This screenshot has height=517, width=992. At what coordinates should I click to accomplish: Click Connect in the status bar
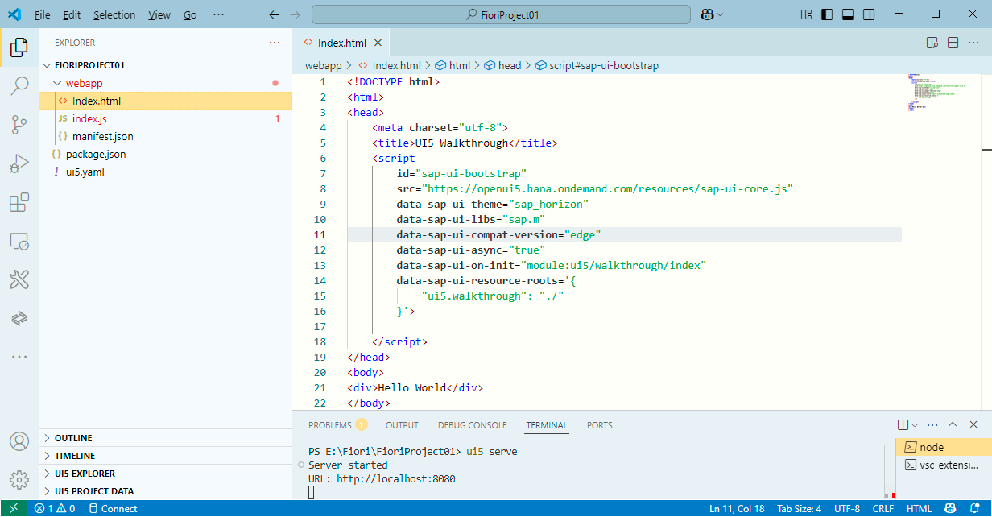(113, 508)
